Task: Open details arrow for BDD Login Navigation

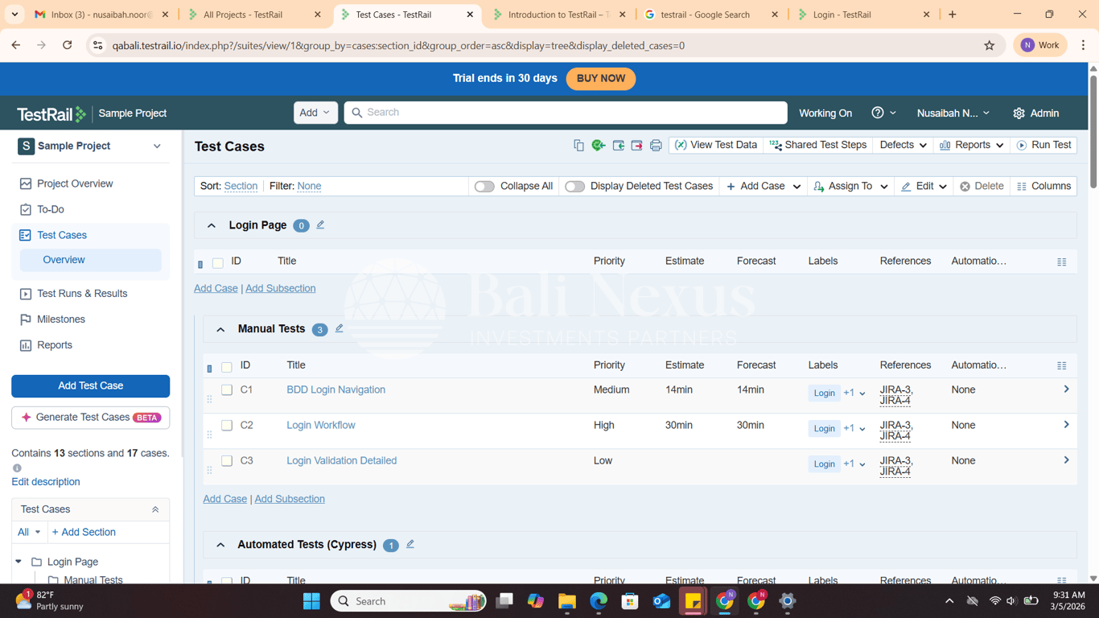Action: coord(1066,389)
